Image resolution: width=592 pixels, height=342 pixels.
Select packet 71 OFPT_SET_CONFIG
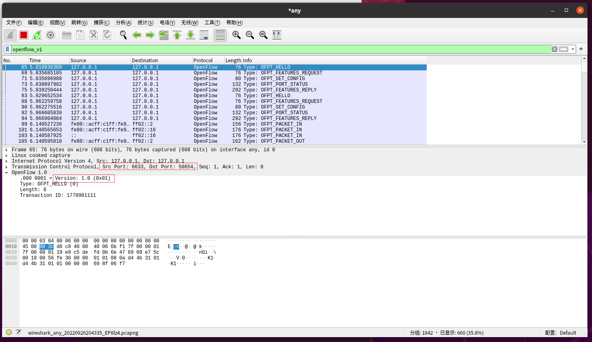[x=215, y=79]
